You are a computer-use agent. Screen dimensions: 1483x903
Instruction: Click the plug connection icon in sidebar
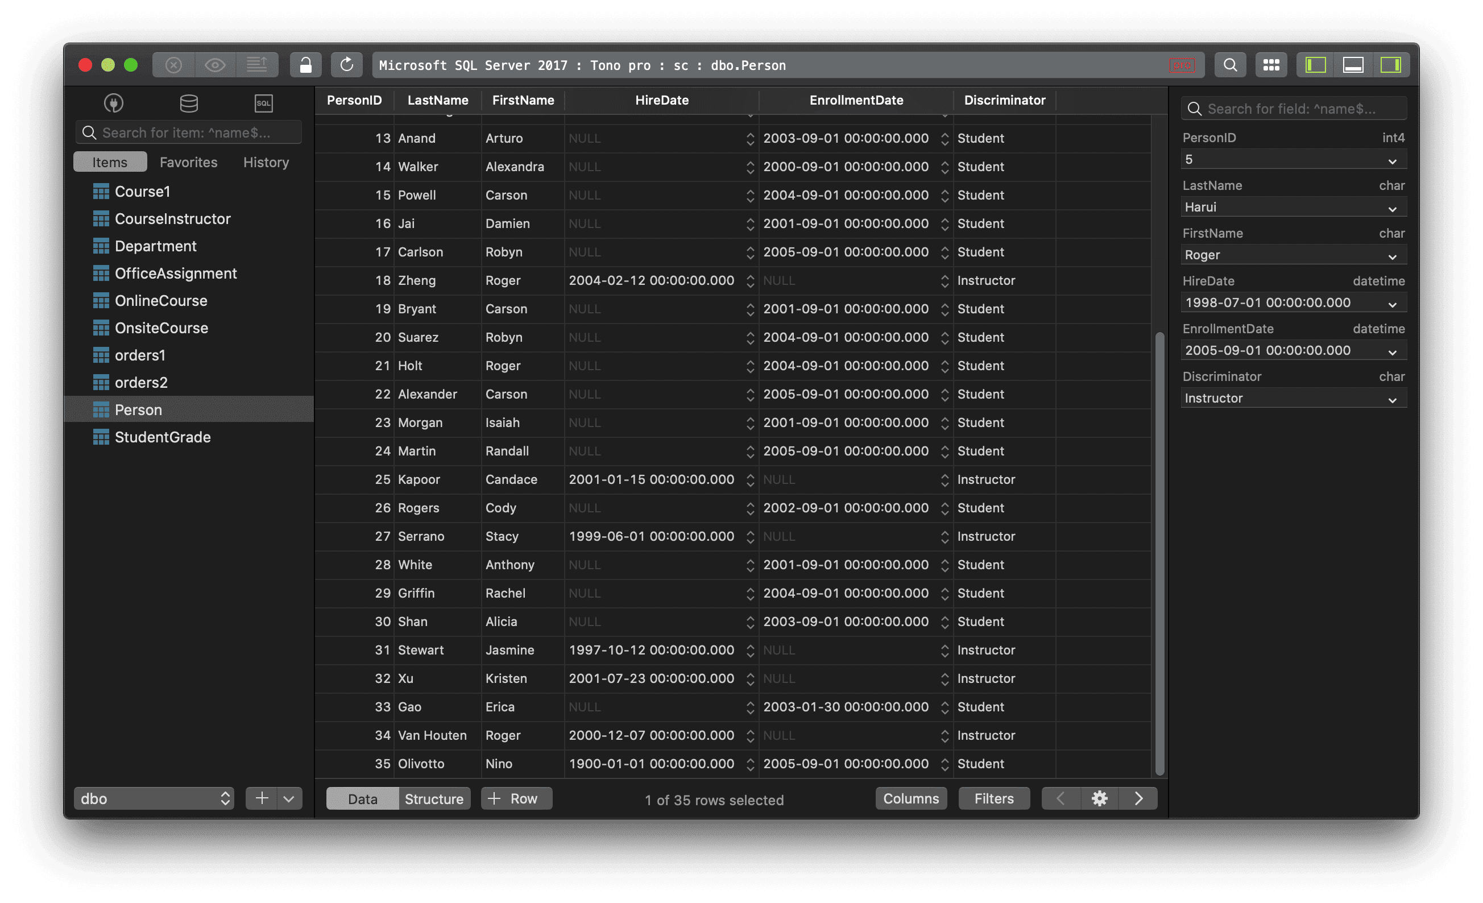[114, 103]
